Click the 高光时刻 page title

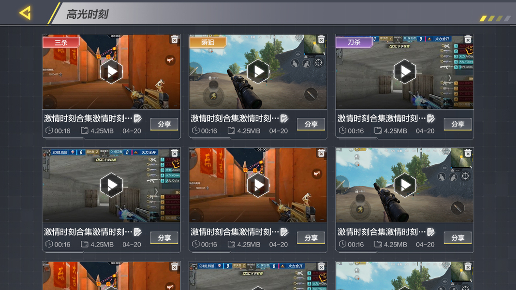(x=87, y=14)
